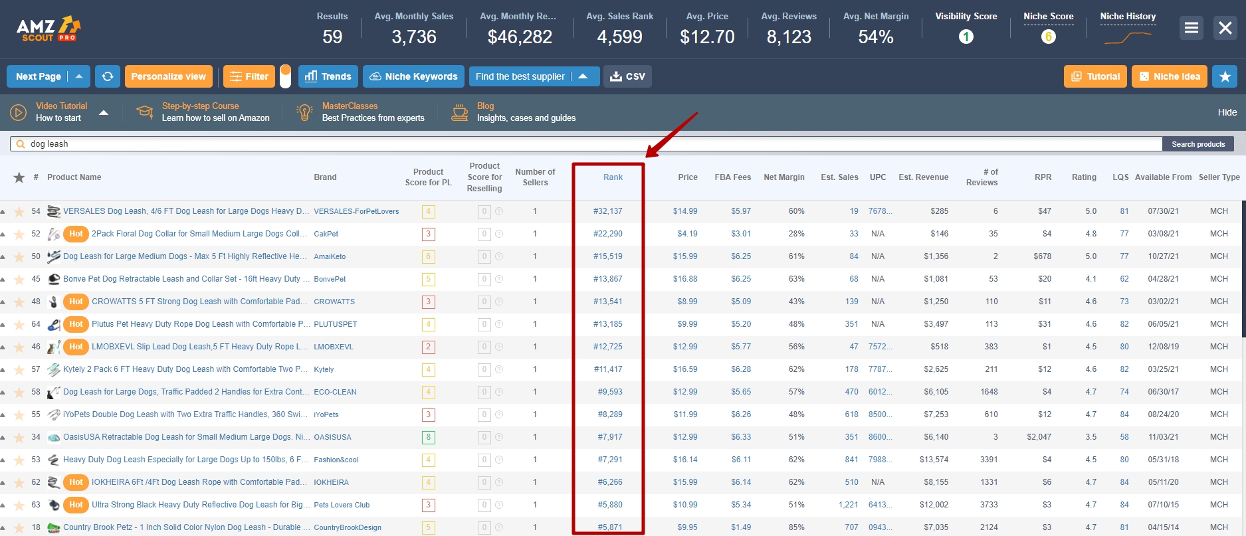
Task: Collapse the Video Tutorial arrow
Action: (104, 112)
